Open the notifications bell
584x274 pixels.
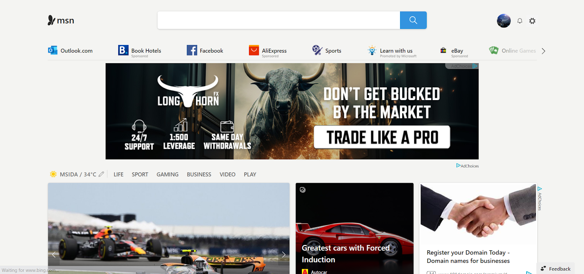[520, 21]
